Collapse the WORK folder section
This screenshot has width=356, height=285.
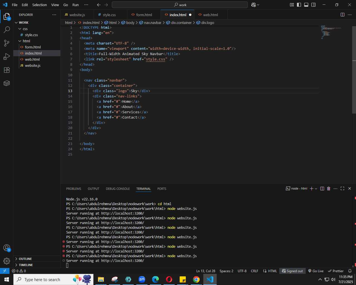pyautogui.click(x=37, y=23)
